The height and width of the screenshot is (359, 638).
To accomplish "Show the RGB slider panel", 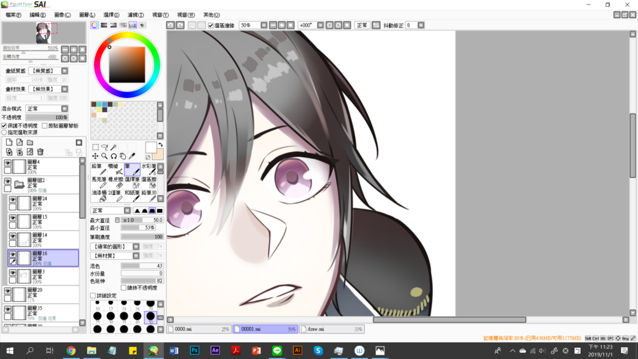I will pyautogui.click(x=104, y=25).
